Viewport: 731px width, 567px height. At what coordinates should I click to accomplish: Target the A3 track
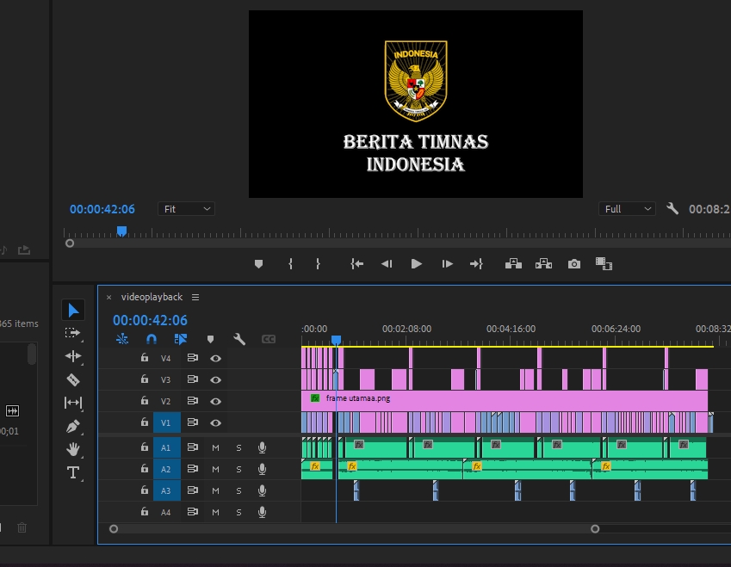click(166, 490)
